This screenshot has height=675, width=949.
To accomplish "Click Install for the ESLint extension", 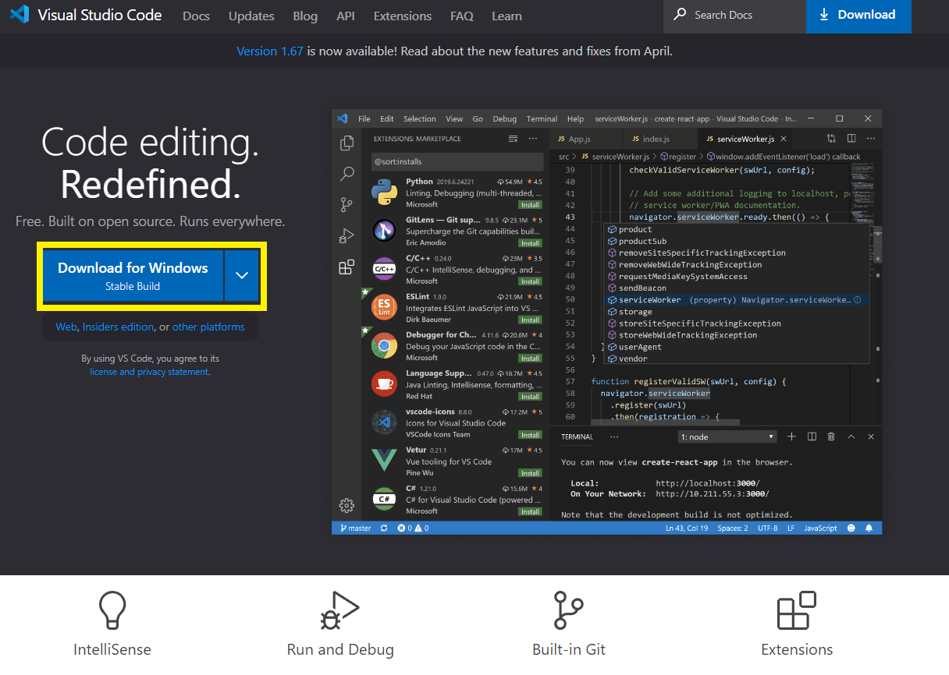I will pos(531,320).
